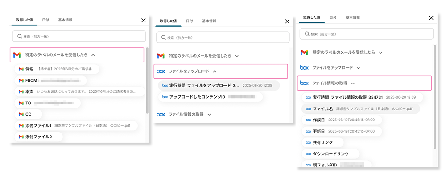Click the Gmail icon on the 添付ファイル1 chip
The height and width of the screenshot is (174, 446).
[x=21, y=125]
